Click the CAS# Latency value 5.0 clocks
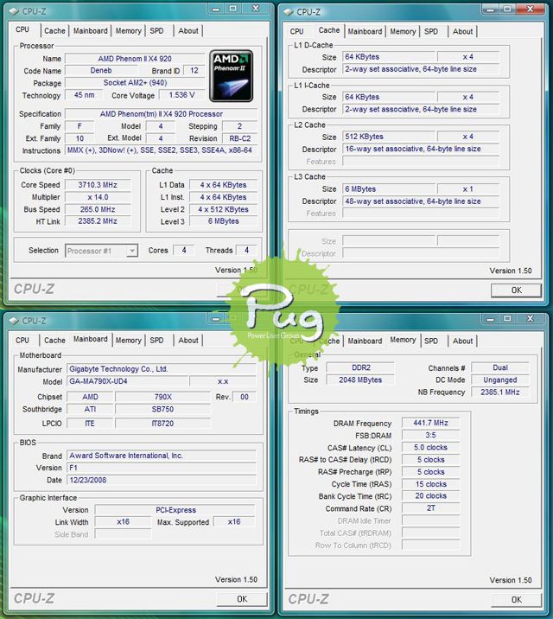 430,447
